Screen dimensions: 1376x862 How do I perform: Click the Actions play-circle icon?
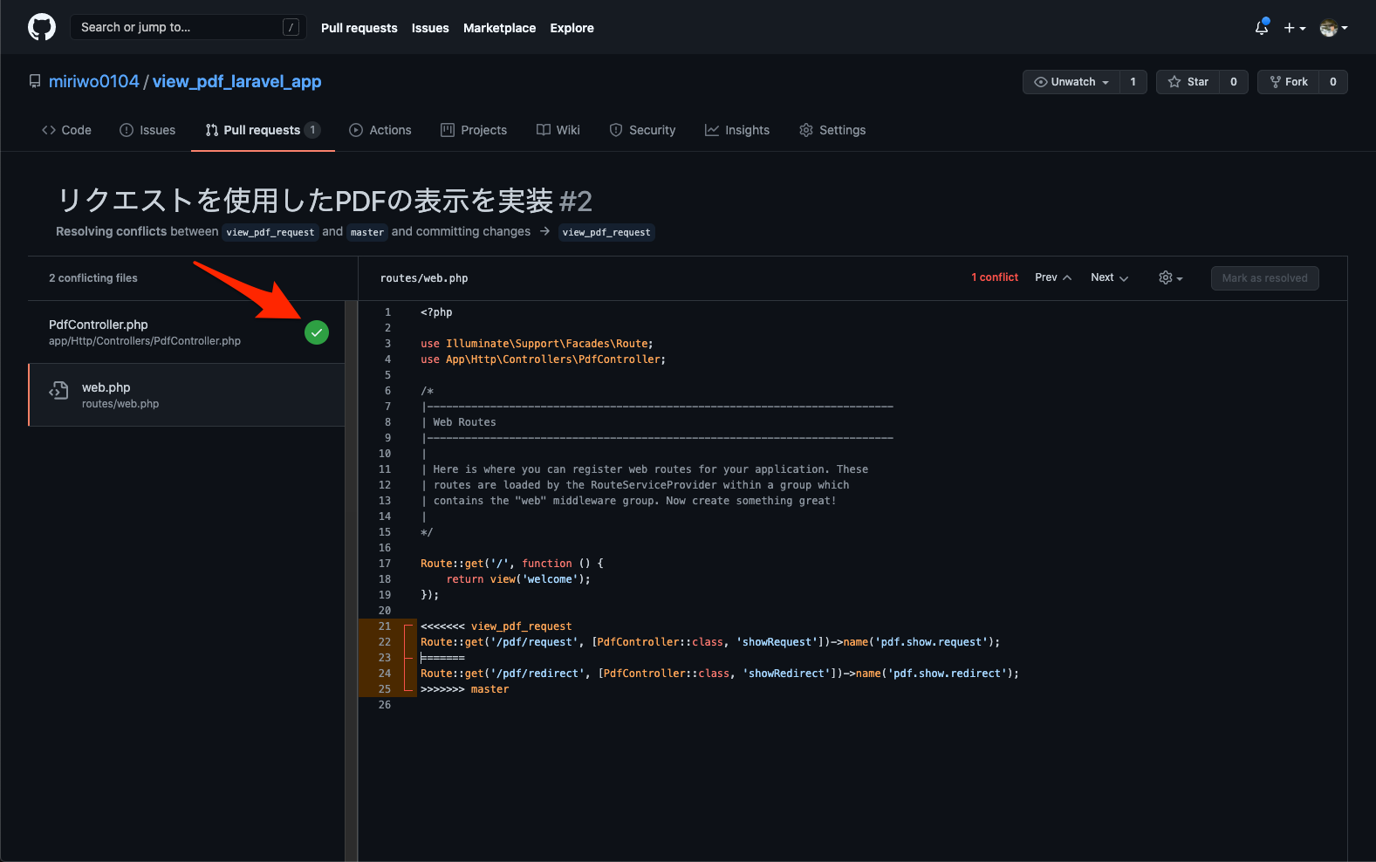point(356,130)
